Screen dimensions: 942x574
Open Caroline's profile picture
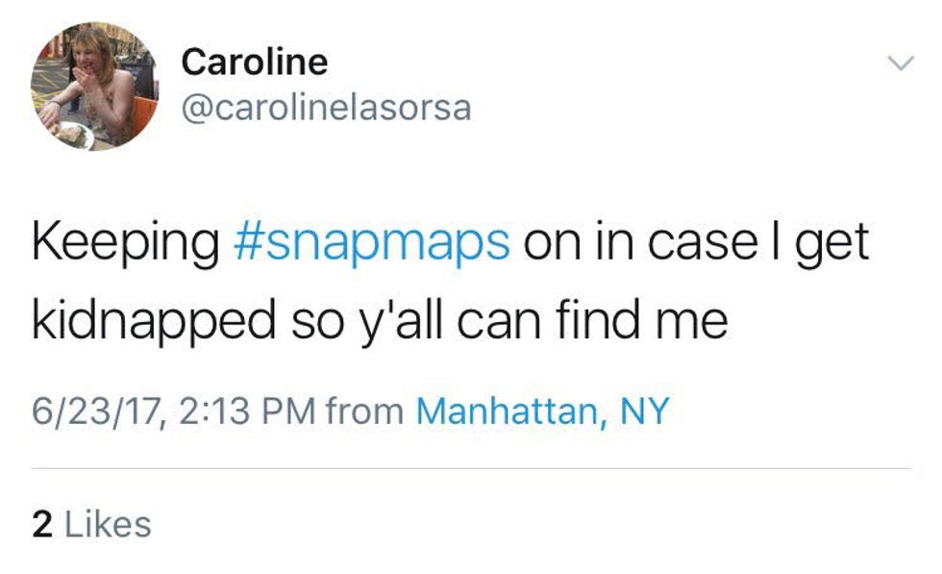(x=94, y=87)
